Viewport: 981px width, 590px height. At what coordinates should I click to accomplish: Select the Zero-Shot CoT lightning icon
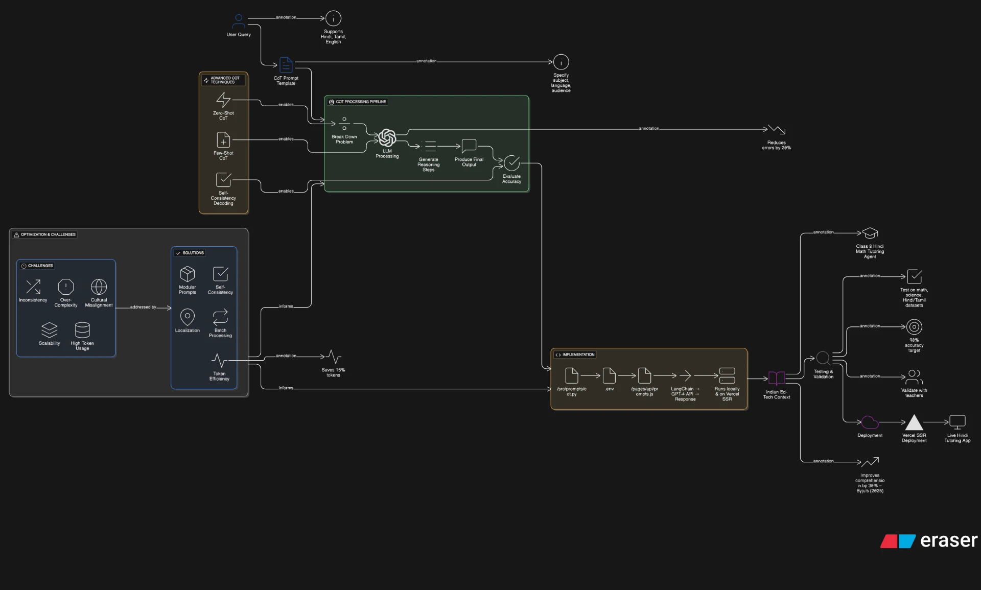[x=223, y=100]
